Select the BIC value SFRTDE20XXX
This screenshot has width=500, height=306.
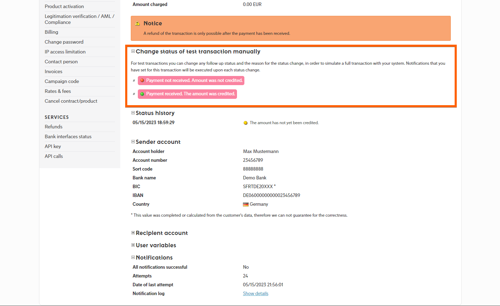tap(258, 186)
